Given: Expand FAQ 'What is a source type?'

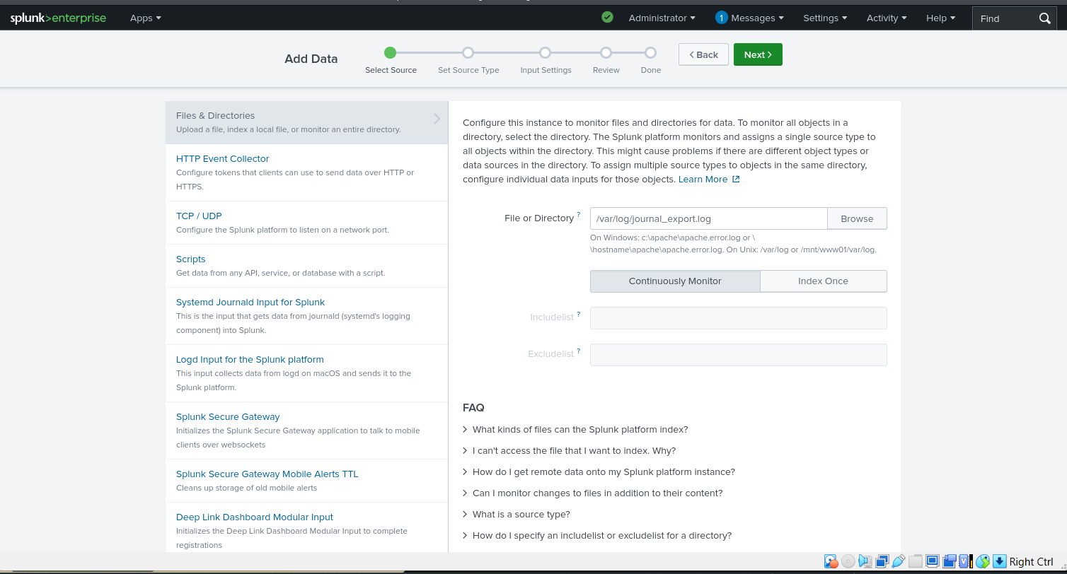Looking at the screenshot, I should pos(517,514).
